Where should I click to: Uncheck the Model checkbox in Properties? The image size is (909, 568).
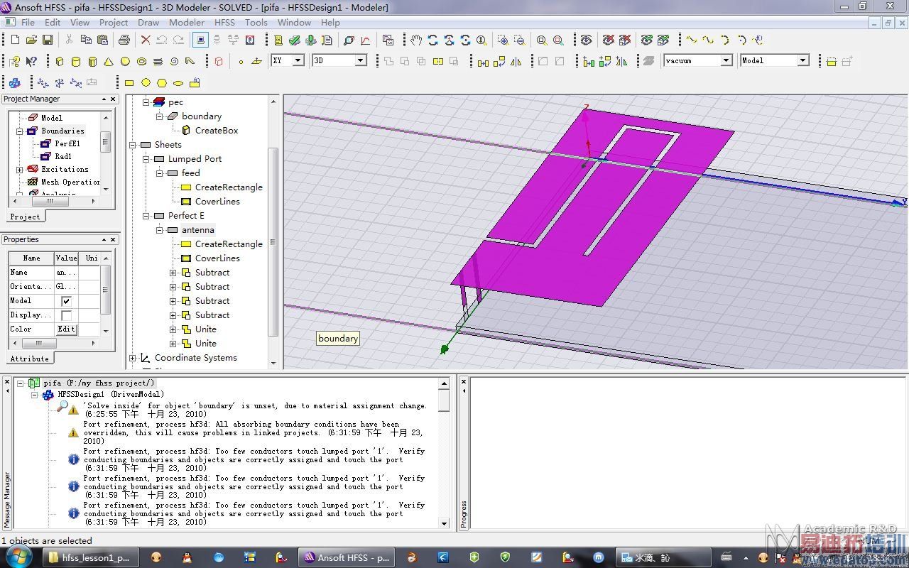pyautogui.click(x=66, y=301)
